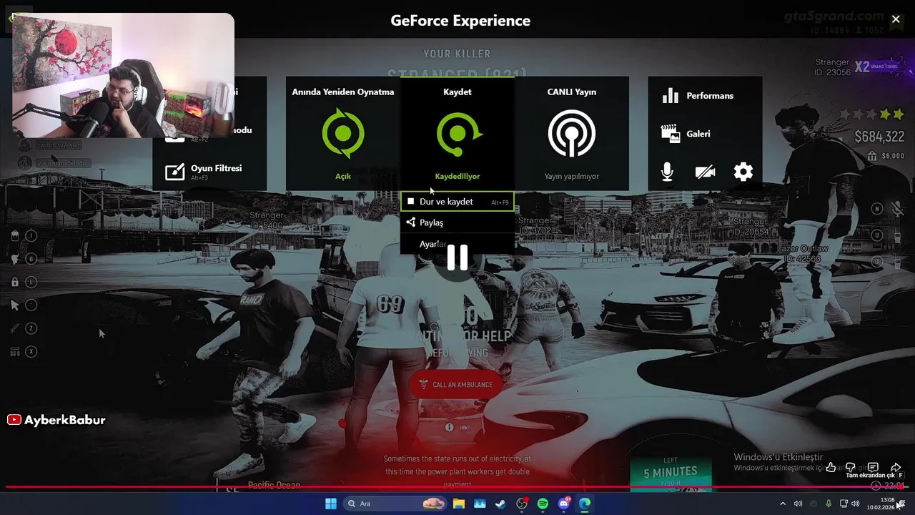Click the $684,322 money display
The image size is (915, 515).
pyautogui.click(x=879, y=136)
